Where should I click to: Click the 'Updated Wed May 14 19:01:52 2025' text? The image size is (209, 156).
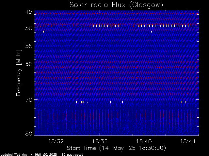point(28,155)
